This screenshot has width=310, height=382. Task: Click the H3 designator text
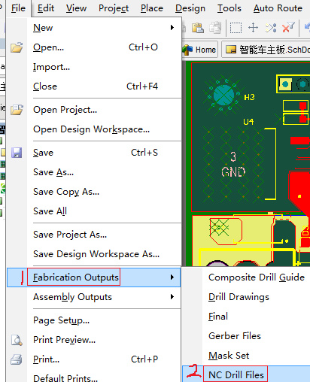[x=249, y=97]
